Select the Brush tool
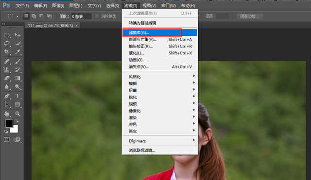This screenshot has height=180, width=311. (17, 62)
